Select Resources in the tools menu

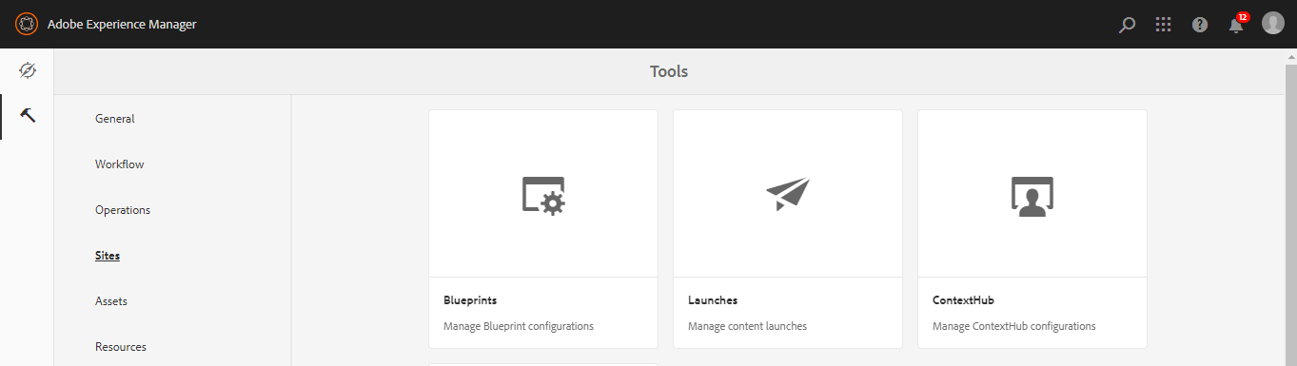[121, 347]
